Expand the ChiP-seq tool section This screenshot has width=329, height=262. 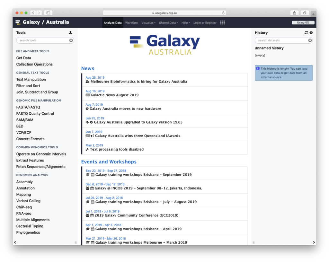click(24, 207)
